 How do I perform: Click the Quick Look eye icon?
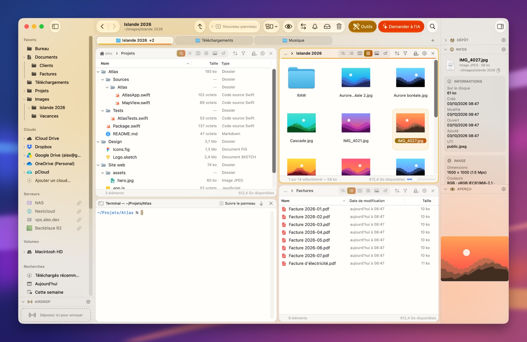click(x=289, y=27)
